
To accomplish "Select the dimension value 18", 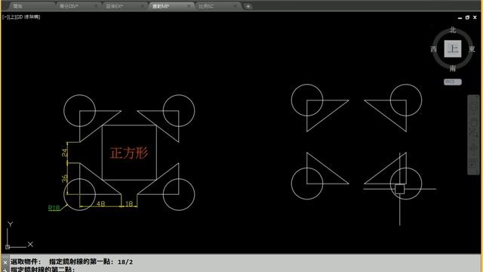I will click(129, 204).
